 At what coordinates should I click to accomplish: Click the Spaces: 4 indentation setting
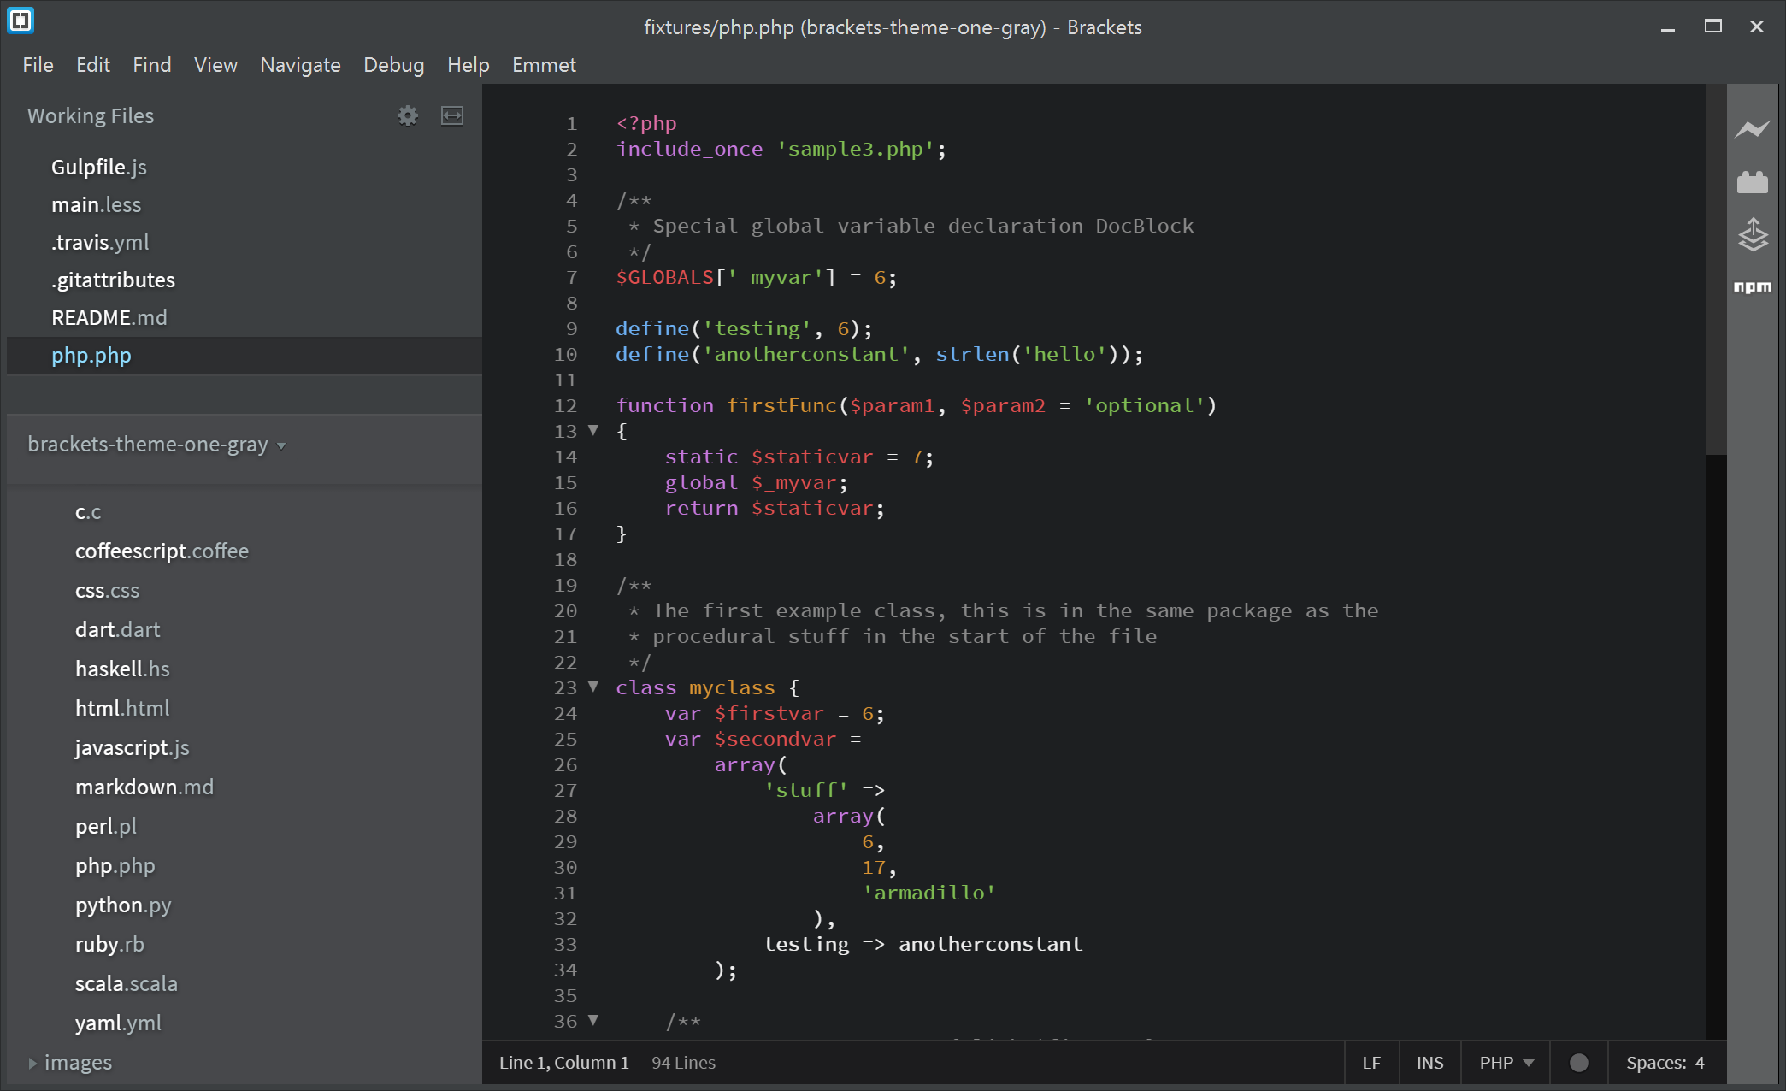click(1664, 1063)
